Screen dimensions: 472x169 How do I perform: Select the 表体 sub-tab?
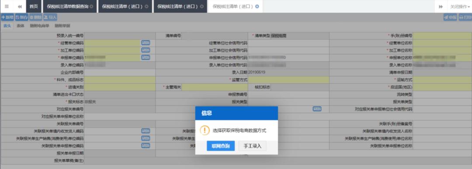pos(21,26)
